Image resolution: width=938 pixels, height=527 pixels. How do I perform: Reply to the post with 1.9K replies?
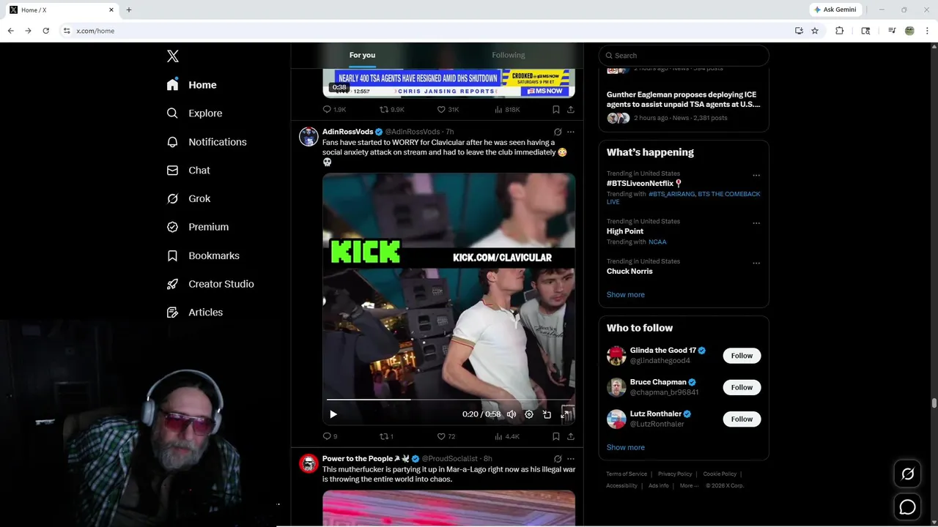point(334,110)
